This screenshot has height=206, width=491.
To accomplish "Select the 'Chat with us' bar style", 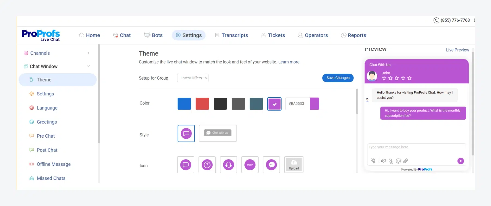I will tap(218, 133).
